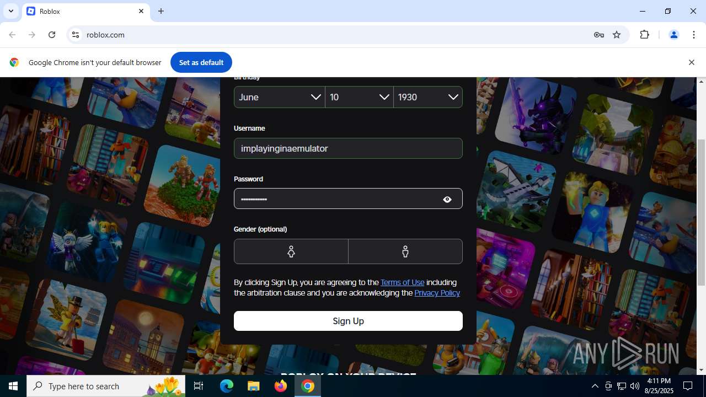Viewport: 706px width, 397px height.
Task: Switch to Chrome in the taskbar
Action: point(308,386)
